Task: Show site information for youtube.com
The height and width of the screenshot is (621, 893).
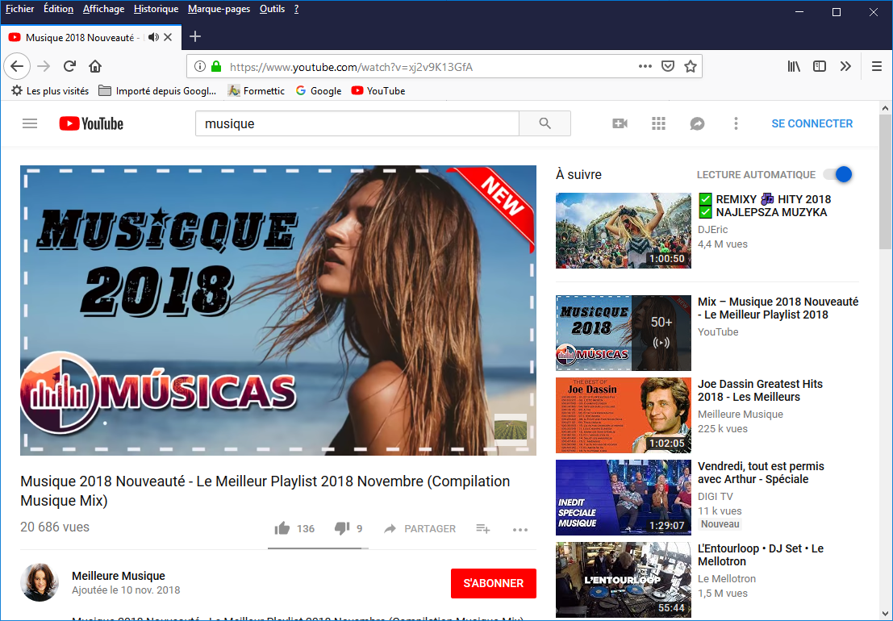Action: pos(199,67)
